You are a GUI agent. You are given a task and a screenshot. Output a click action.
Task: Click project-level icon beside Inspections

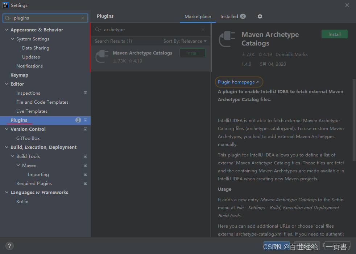click(85, 93)
